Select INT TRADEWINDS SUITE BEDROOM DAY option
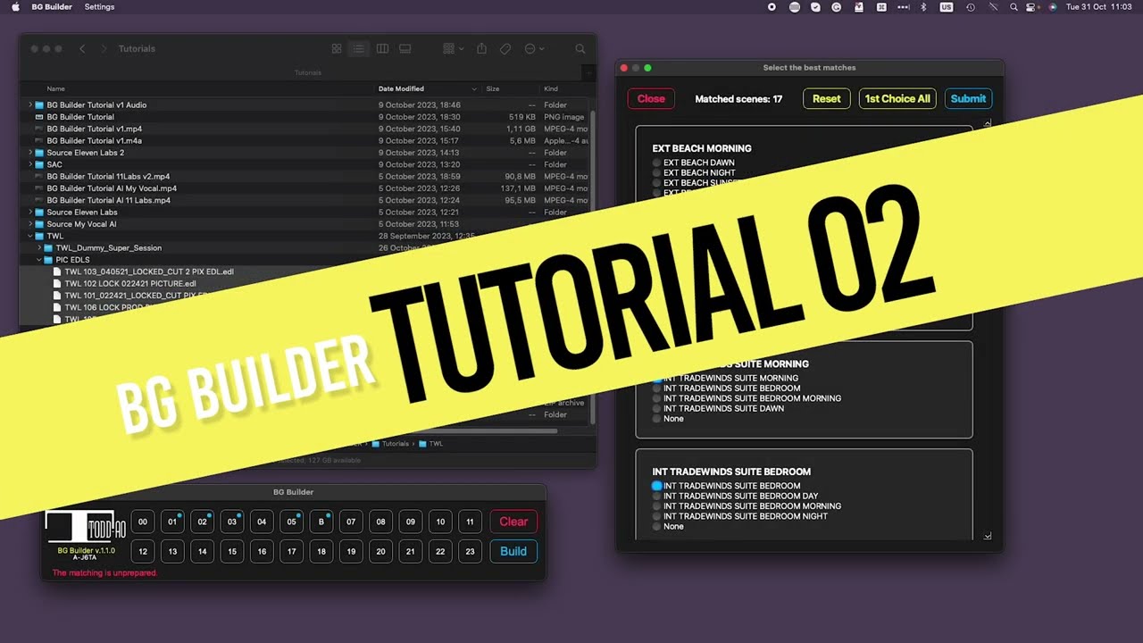The height and width of the screenshot is (643, 1143). 657,497
